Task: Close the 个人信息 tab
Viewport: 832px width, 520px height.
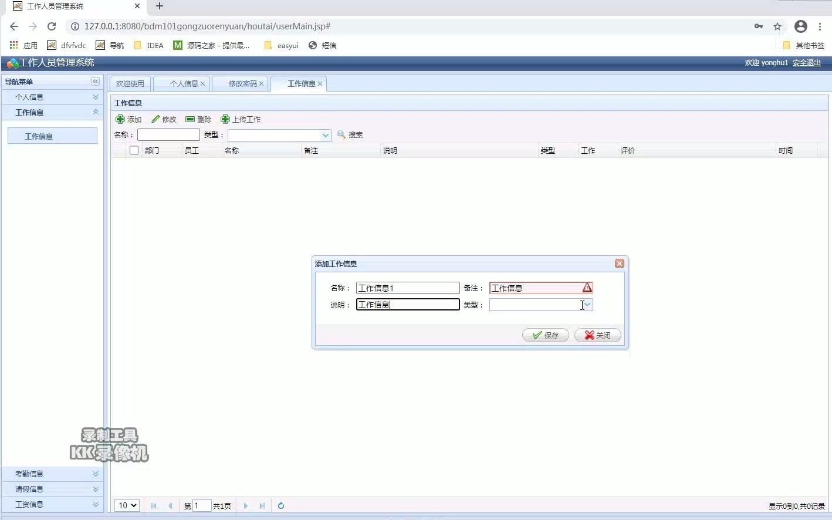Action: tap(203, 84)
